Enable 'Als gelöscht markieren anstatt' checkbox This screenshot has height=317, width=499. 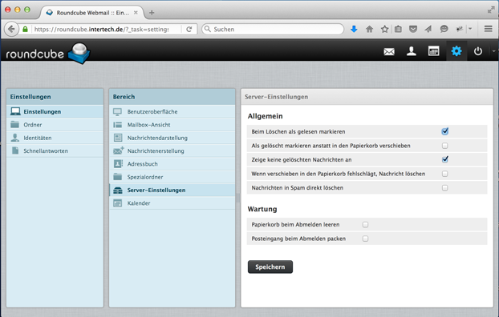point(445,146)
